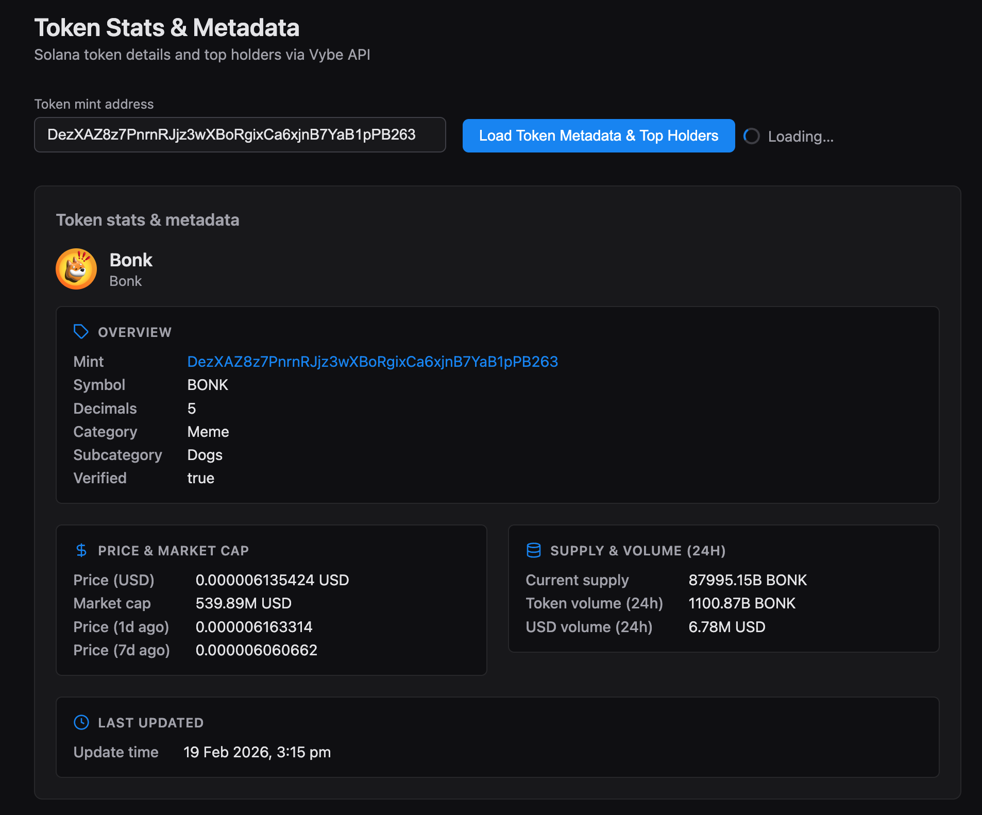Image resolution: width=982 pixels, height=815 pixels.
Task: Click the USD volume (24h) label
Action: pyautogui.click(x=589, y=627)
